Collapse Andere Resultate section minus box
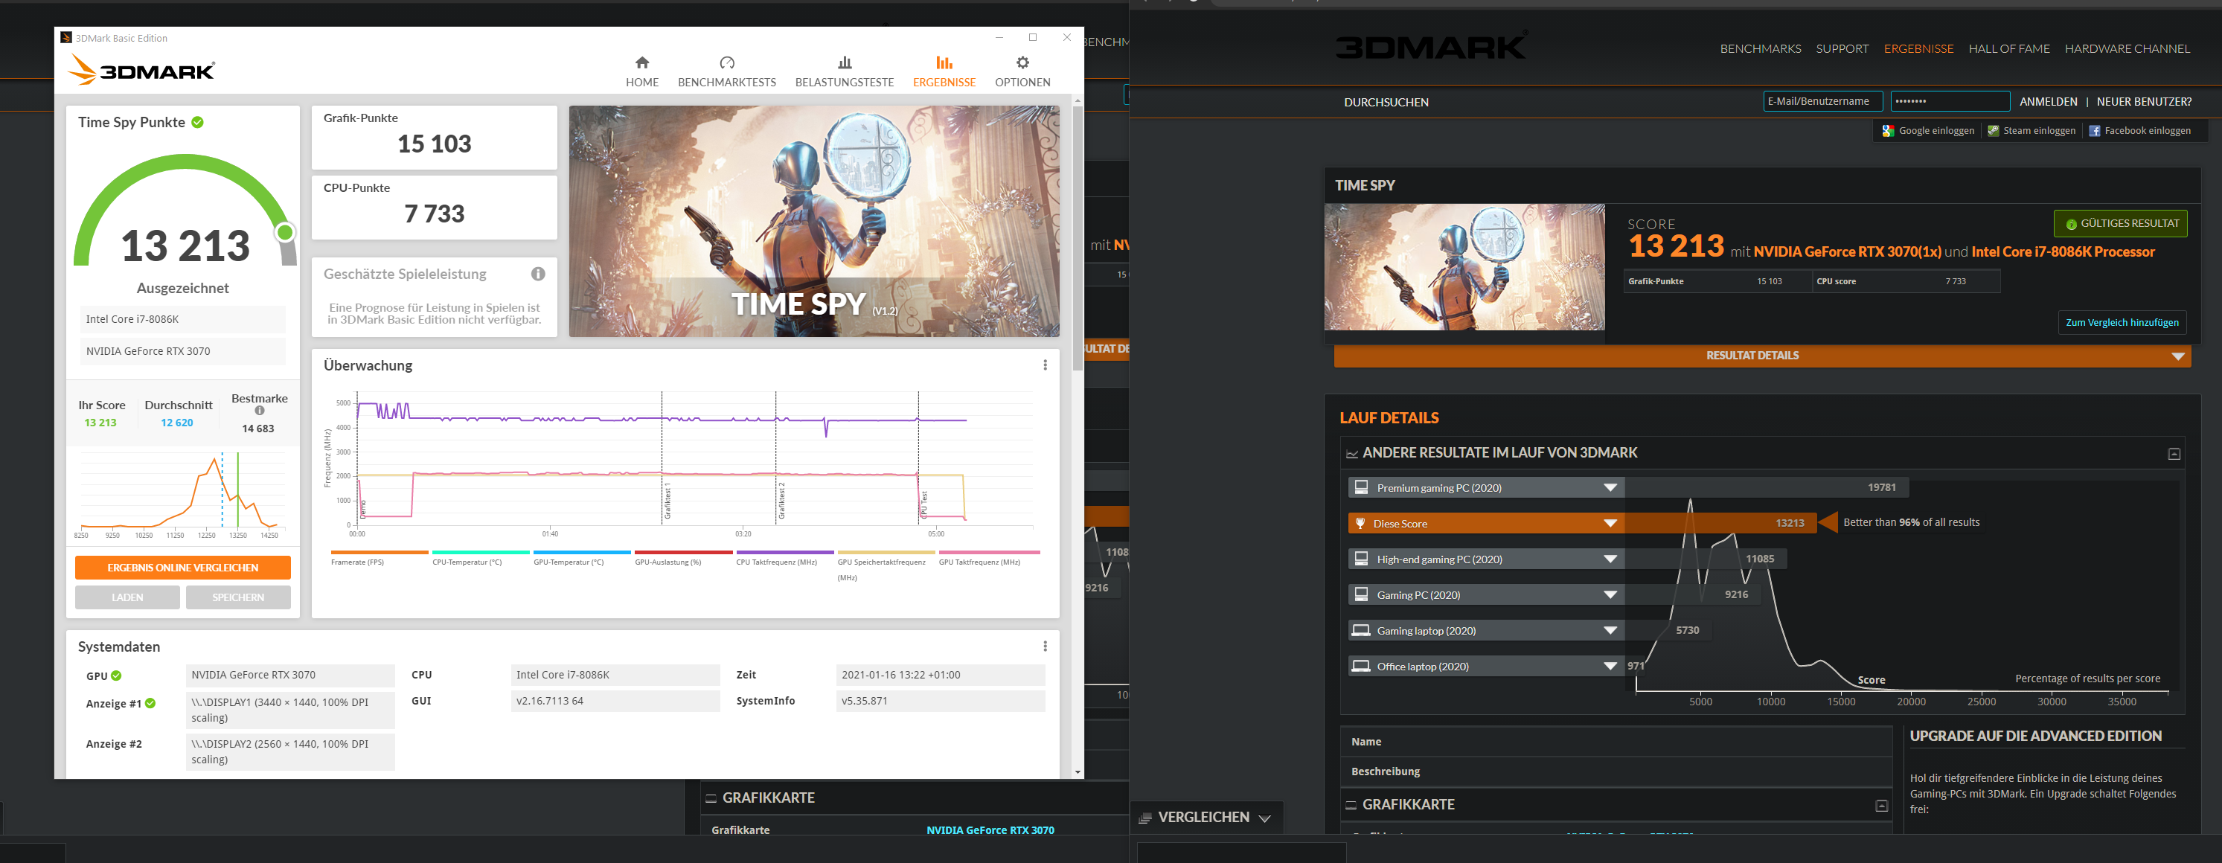This screenshot has height=863, width=2222. point(2174,455)
